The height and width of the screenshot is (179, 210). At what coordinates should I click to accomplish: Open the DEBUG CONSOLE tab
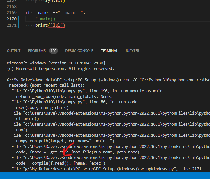(79, 51)
